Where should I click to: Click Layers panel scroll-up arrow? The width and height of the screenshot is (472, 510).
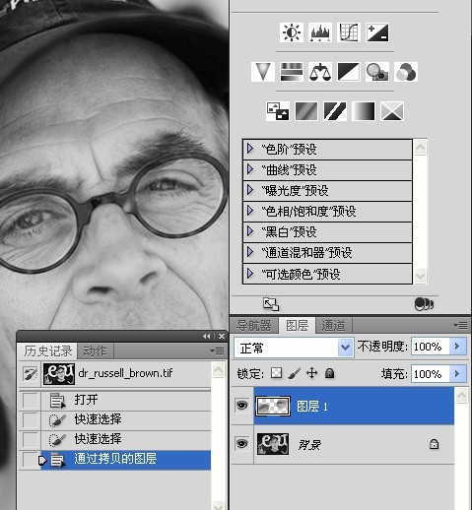[x=461, y=396]
